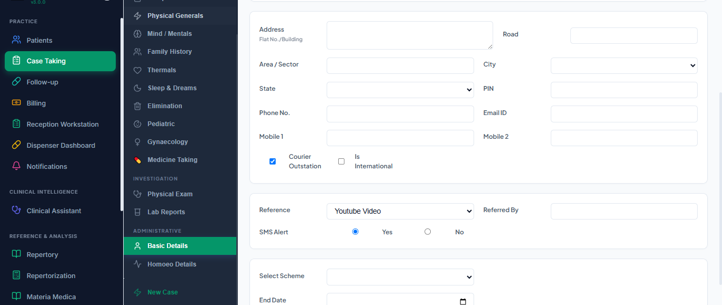Screen dimensions: 722x305
Task: Open Dispenser Dashboard page
Action: coord(60,145)
